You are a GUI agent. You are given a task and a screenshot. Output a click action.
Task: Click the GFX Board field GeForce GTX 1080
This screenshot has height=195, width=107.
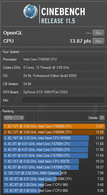coord(63,92)
